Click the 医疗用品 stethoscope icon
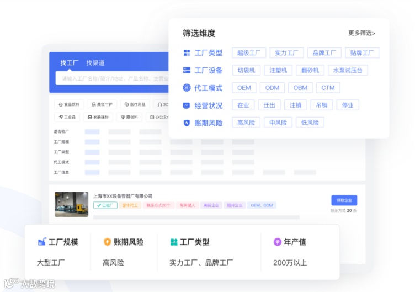 (126, 104)
